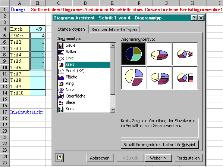Select the bar-of-pie subtype
The image size is (223, 167).
point(185,78)
